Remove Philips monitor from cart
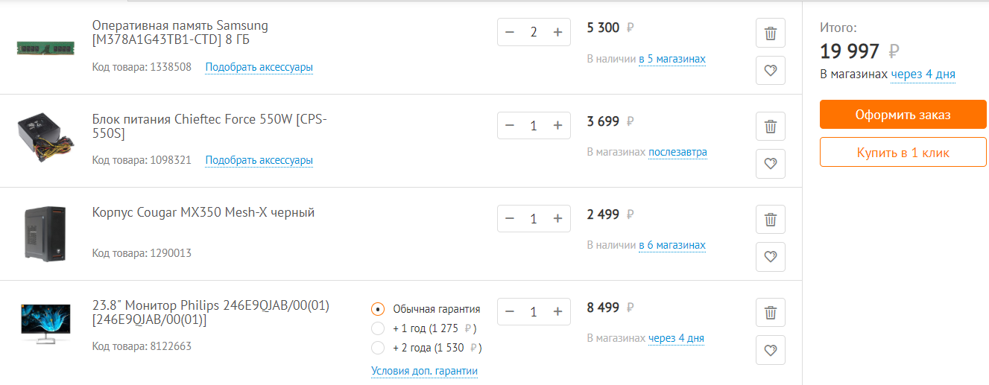This screenshot has width=989, height=385. (771, 313)
